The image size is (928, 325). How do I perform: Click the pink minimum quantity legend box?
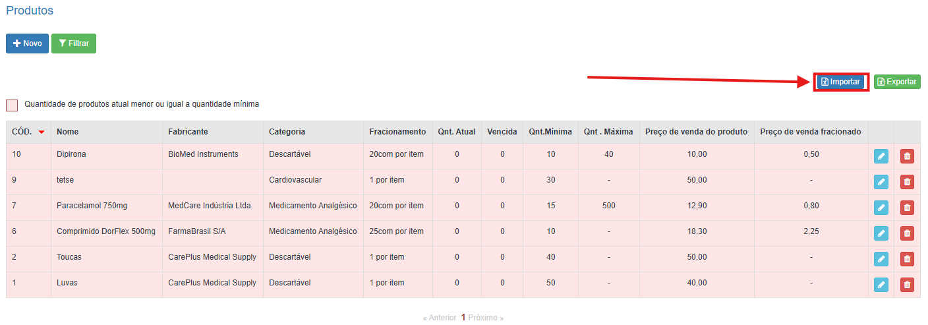[x=12, y=105]
